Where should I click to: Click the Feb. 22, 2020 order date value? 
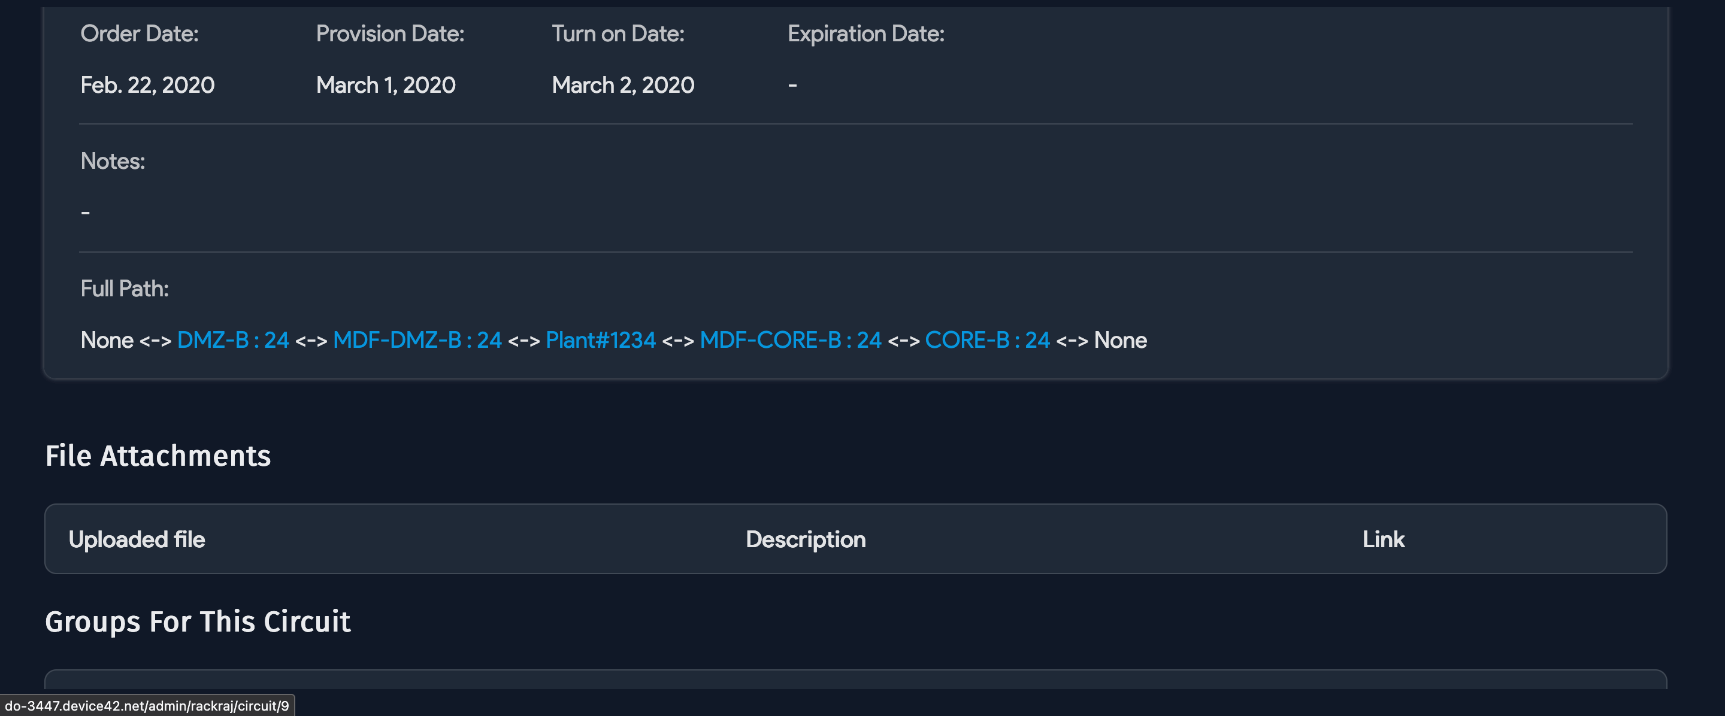coord(147,85)
